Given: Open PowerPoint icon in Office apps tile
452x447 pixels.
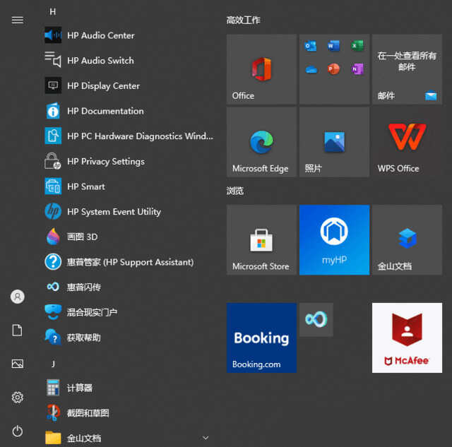Looking at the screenshot, I should tap(334, 69).
